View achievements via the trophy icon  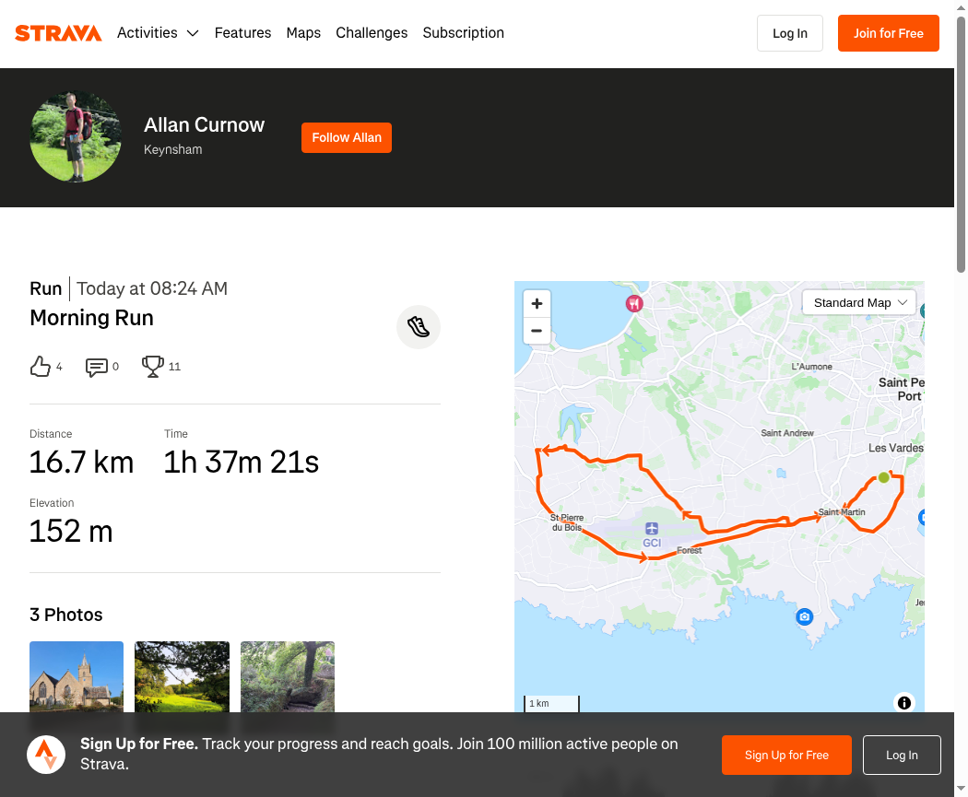point(152,367)
